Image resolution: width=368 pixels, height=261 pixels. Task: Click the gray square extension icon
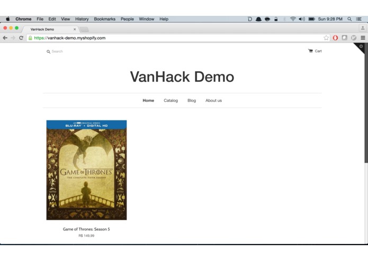[344, 38]
